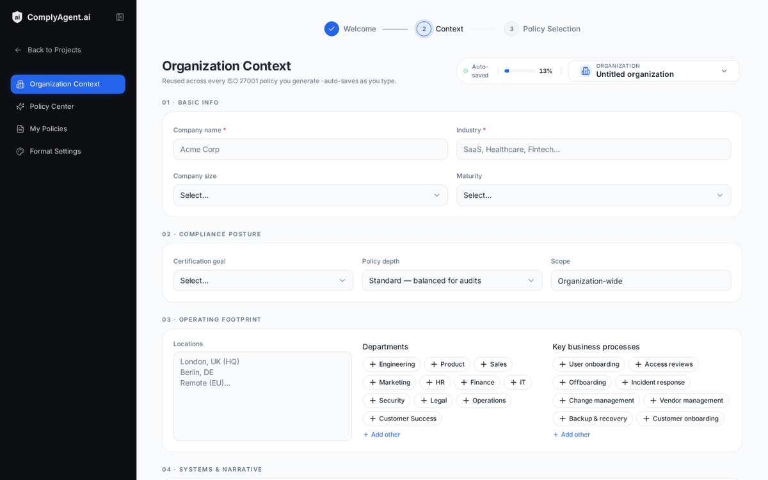The width and height of the screenshot is (768, 480).
Task: Click plus icon beside Departments Add other
Action: click(366, 435)
